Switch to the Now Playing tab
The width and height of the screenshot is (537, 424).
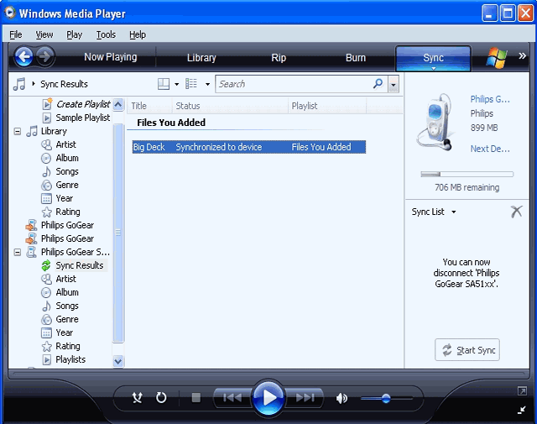pos(110,57)
